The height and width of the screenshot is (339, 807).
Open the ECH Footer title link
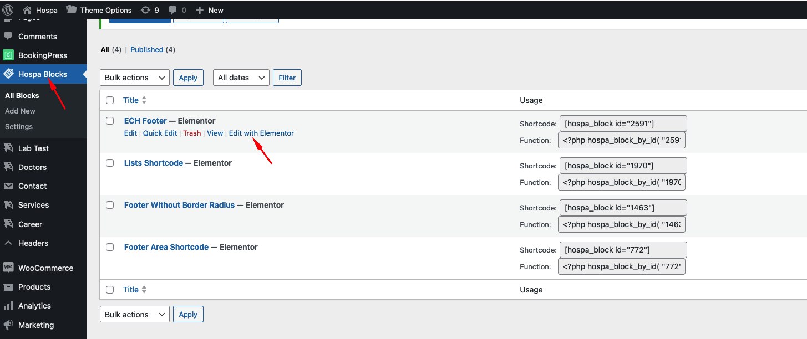coord(145,121)
